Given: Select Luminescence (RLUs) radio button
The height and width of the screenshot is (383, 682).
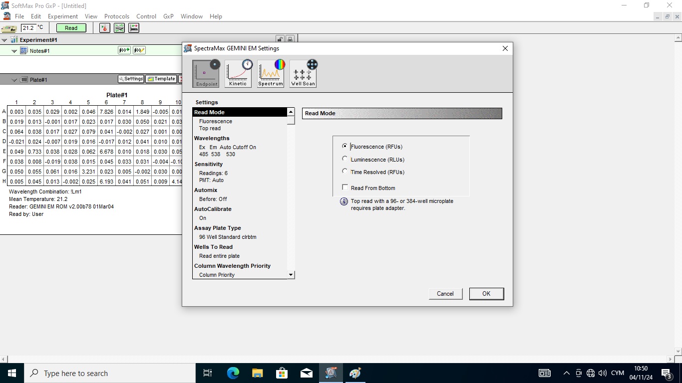Looking at the screenshot, I should [345, 159].
